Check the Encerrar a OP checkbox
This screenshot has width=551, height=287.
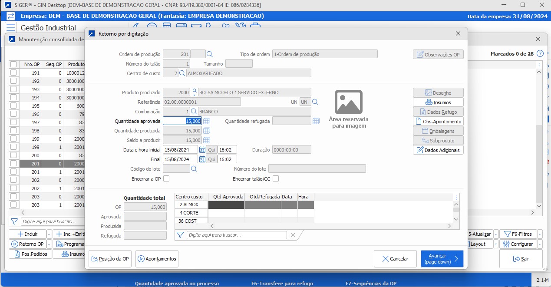pyautogui.click(x=167, y=178)
